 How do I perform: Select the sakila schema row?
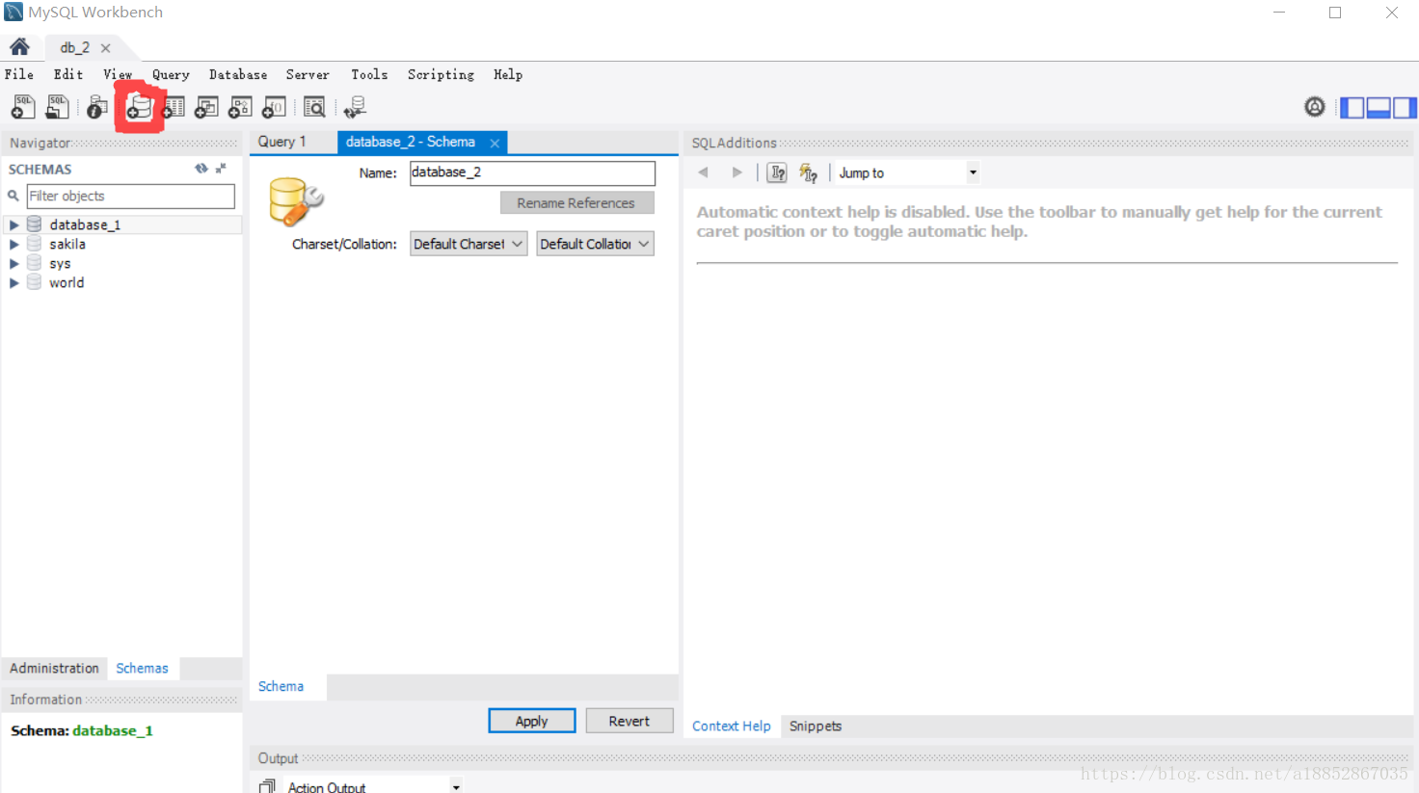pos(121,244)
